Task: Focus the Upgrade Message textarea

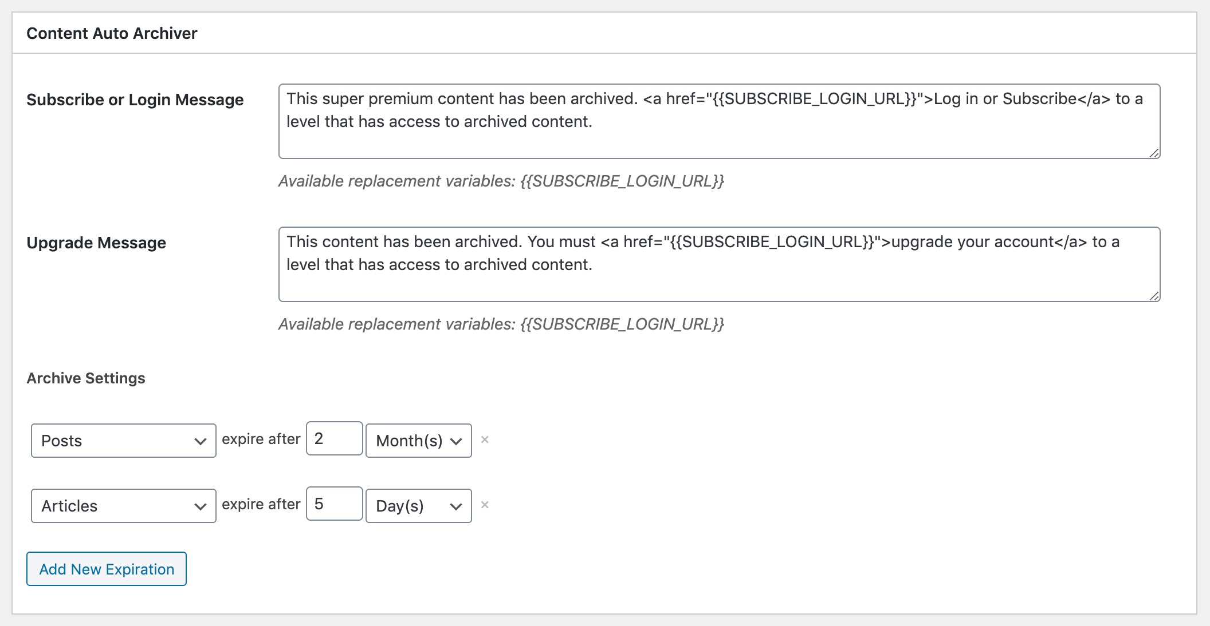Action: 719,264
